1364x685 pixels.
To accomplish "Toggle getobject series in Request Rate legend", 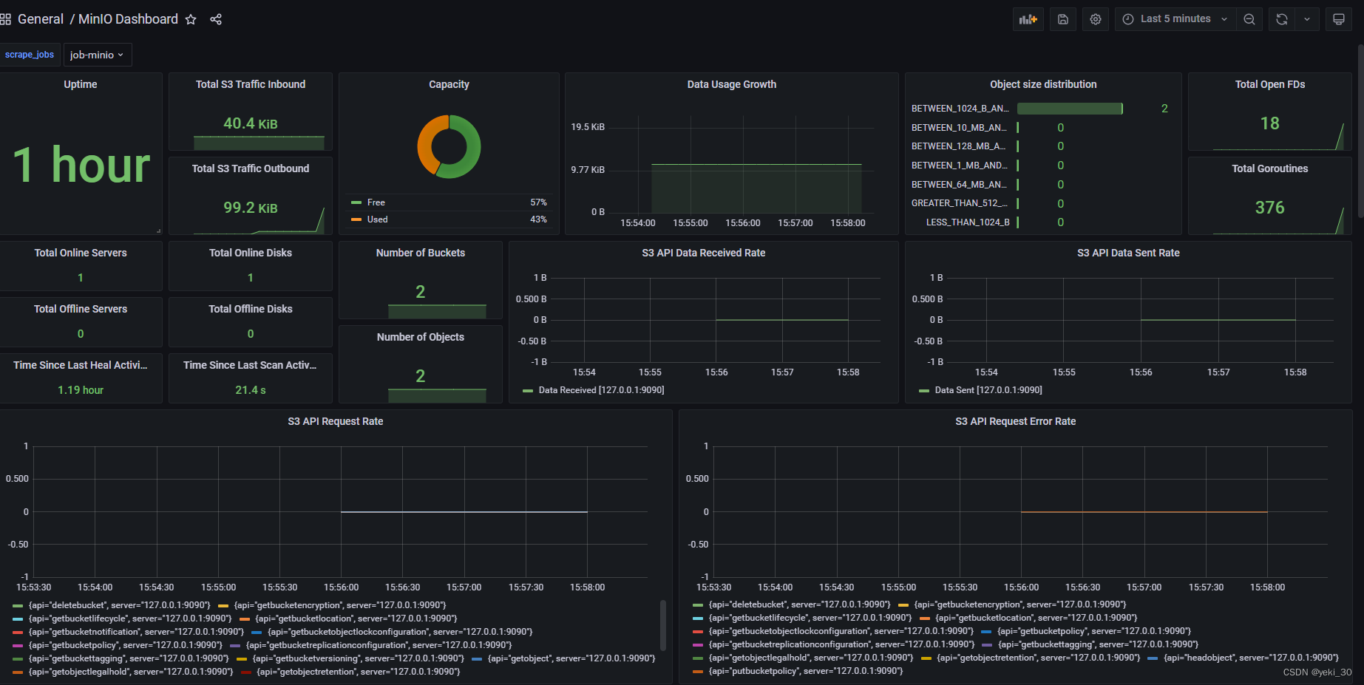I will pos(571,658).
